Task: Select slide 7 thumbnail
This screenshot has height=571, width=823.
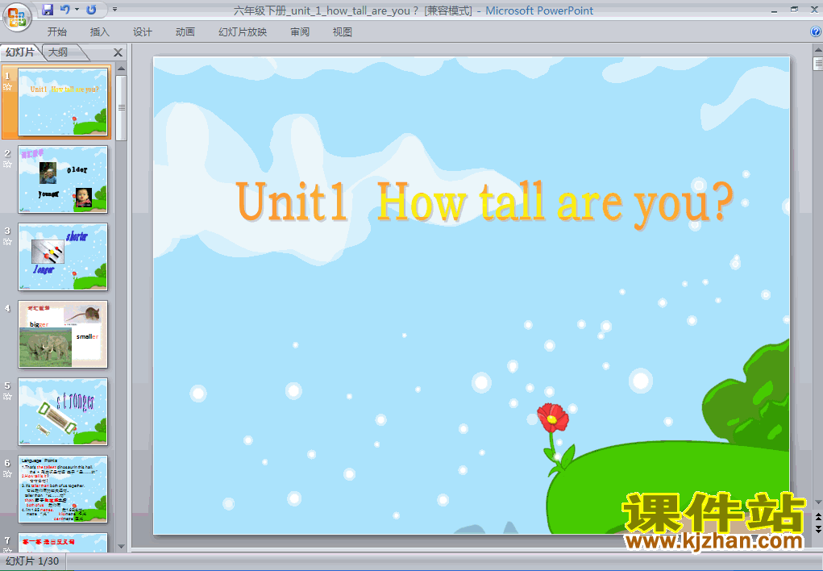Action: click(62, 543)
